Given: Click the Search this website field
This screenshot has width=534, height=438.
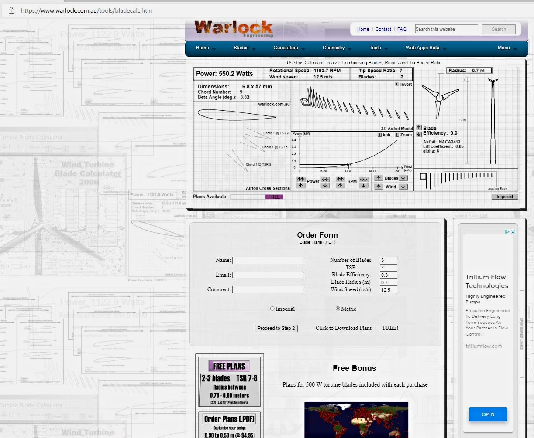Looking at the screenshot, I should [446, 29].
